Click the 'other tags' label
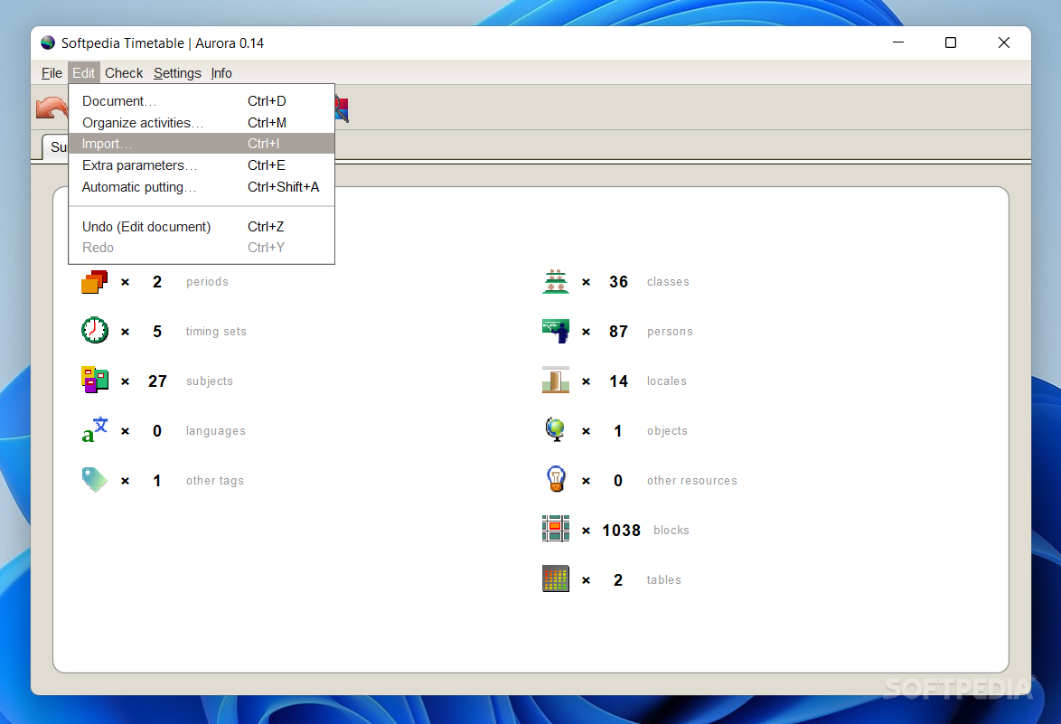Screen dimensions: 1061x724 [x=214, y=481]
